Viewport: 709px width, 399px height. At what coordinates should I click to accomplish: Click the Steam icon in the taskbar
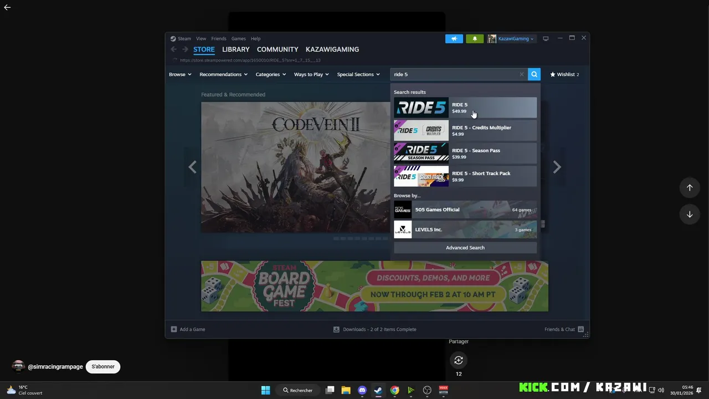[x=378, y=390]
